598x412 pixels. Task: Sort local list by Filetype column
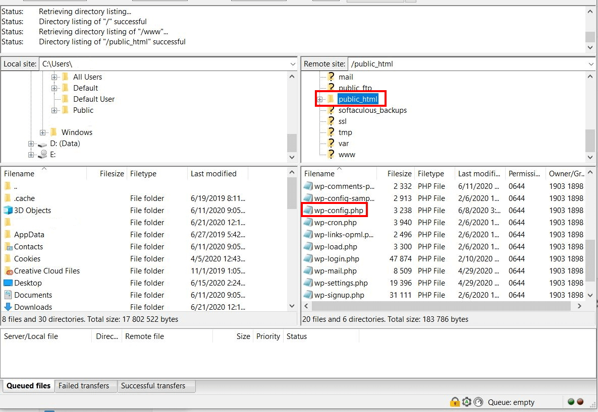157,174
